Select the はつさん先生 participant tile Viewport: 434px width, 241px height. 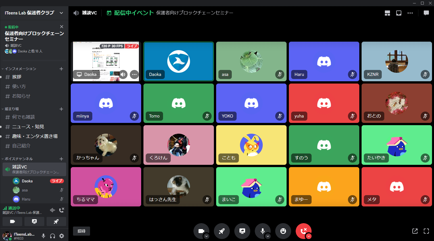179,187
